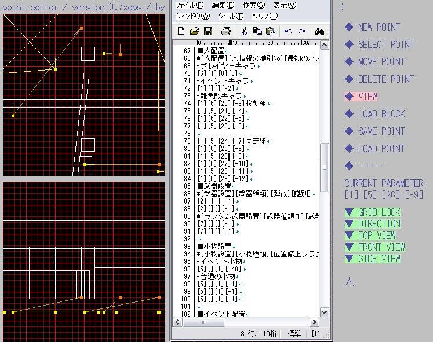Undo last edit with the undo arrow
Image resolution: width=433 pixels, height=342 pixels.
point(289,31)
